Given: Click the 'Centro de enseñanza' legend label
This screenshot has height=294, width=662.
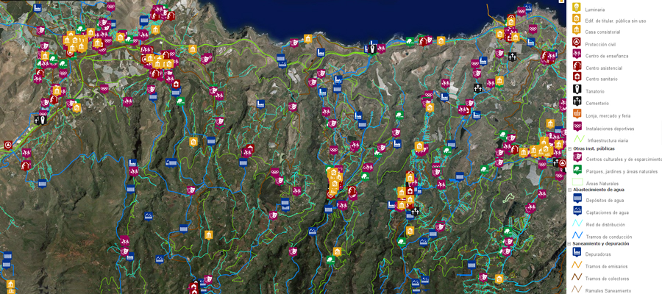Looking at the screenshot, I should tap(607, 56).
